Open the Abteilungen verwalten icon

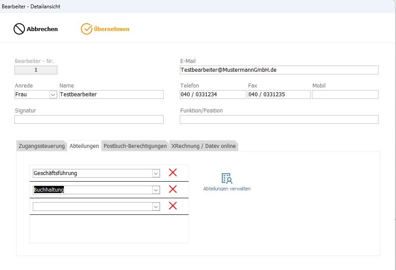[x=227, y=178]
